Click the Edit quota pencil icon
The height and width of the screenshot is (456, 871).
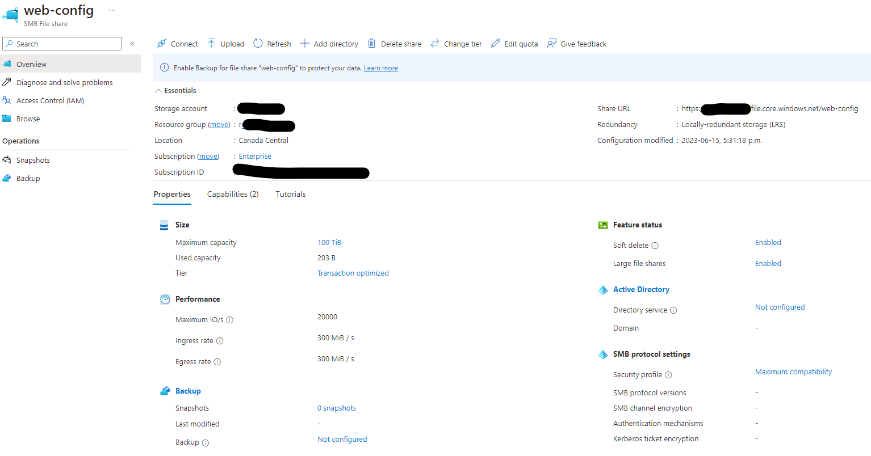tap(496, 44)
